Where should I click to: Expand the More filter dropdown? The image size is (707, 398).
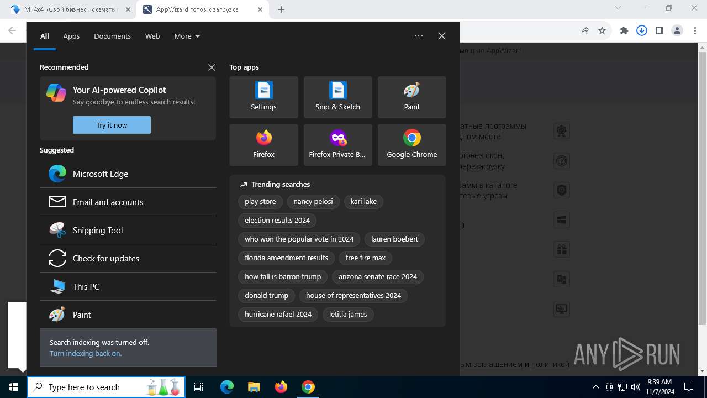(187, 36)
